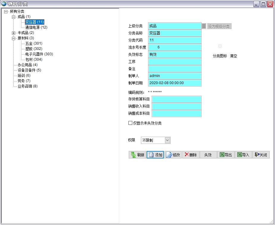Collapse the 成品 (1) tree node

pyautogui.click(x=13, y=17)
